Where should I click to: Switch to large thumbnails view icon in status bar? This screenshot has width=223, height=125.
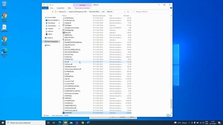click(170, 116)
